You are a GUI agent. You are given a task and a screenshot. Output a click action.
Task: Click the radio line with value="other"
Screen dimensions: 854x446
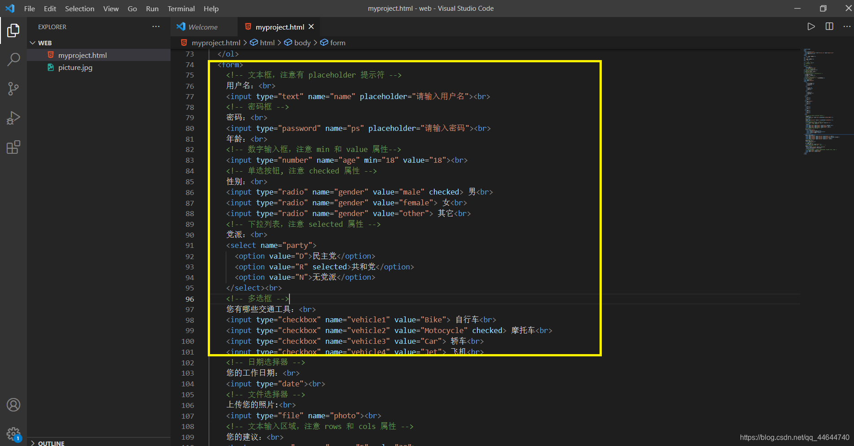coord(349,213)
